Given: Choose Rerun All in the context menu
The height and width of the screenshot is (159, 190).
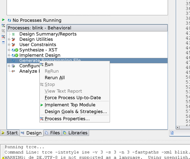Looking at the screenshot, I should [x=75, y=78].
